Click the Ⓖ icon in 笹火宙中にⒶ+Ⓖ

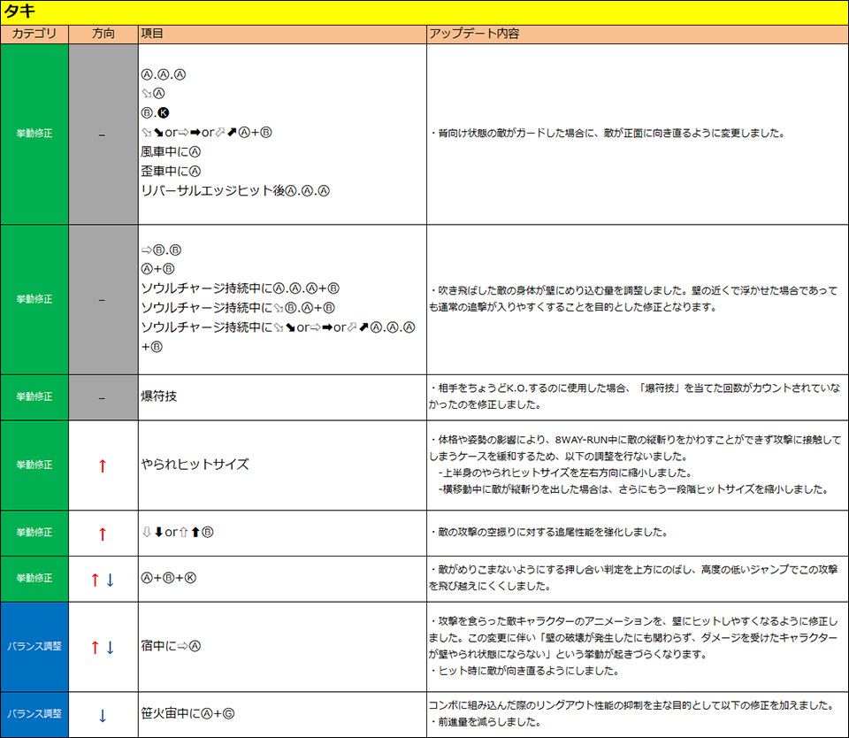[x=228, y=714]
